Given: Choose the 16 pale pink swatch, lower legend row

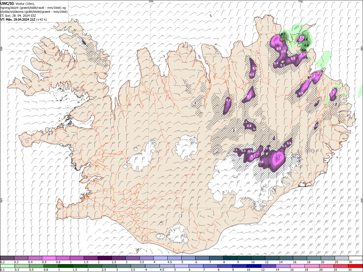Looking at the screenshot, I should tap(297, 266).
